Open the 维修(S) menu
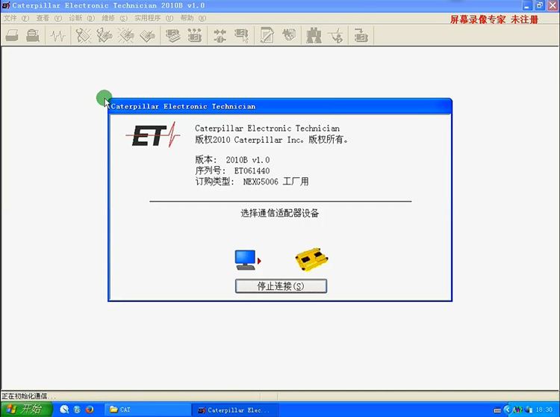The image size is (560, 417). click(115, 18)
